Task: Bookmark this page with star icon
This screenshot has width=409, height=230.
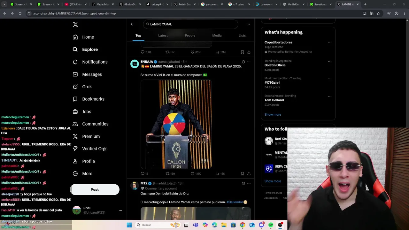Action: [378, 13]
